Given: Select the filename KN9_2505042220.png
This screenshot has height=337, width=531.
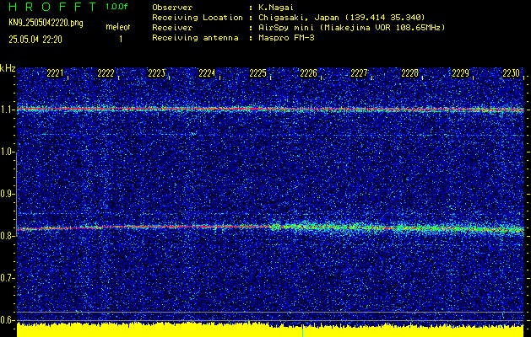Looking at the screenshot, I should 46,23.
